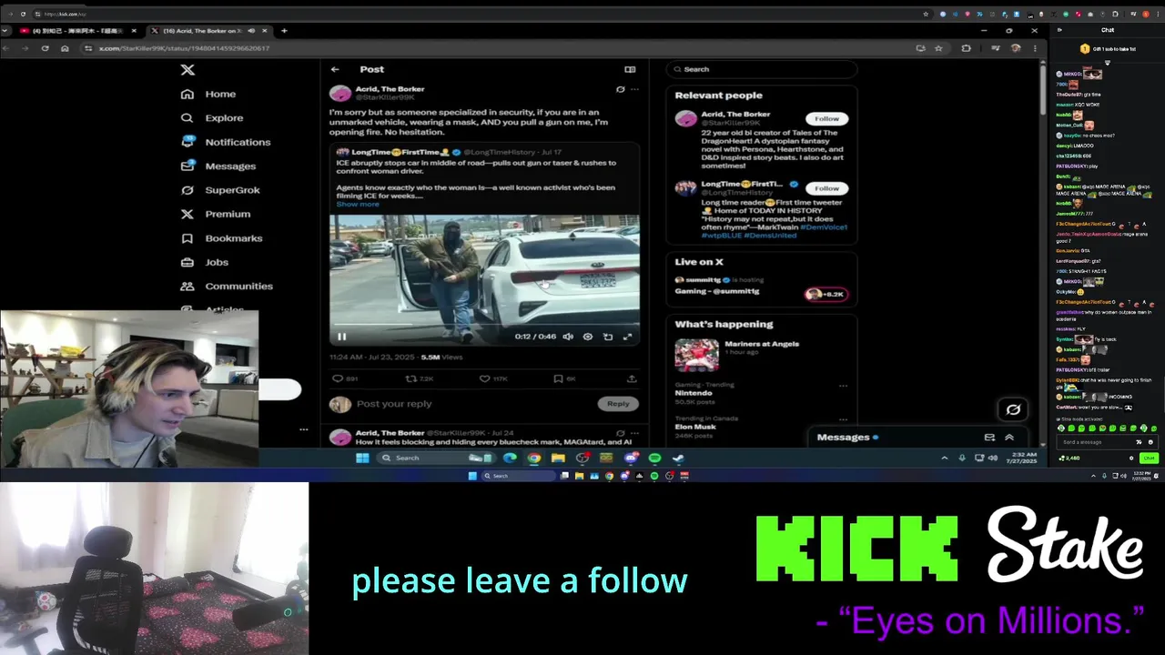This screenshot has width=1165, height=655.
Task: Reload the X page
Action: click(x=45, y=48)
